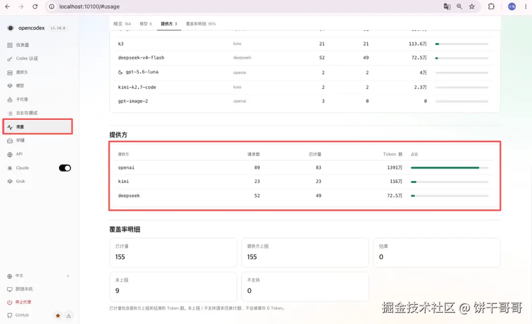Click the 模型 cube icon in sidebar
Screen dimensions: 532x324
pyautogui.click(x=10, y=86)
